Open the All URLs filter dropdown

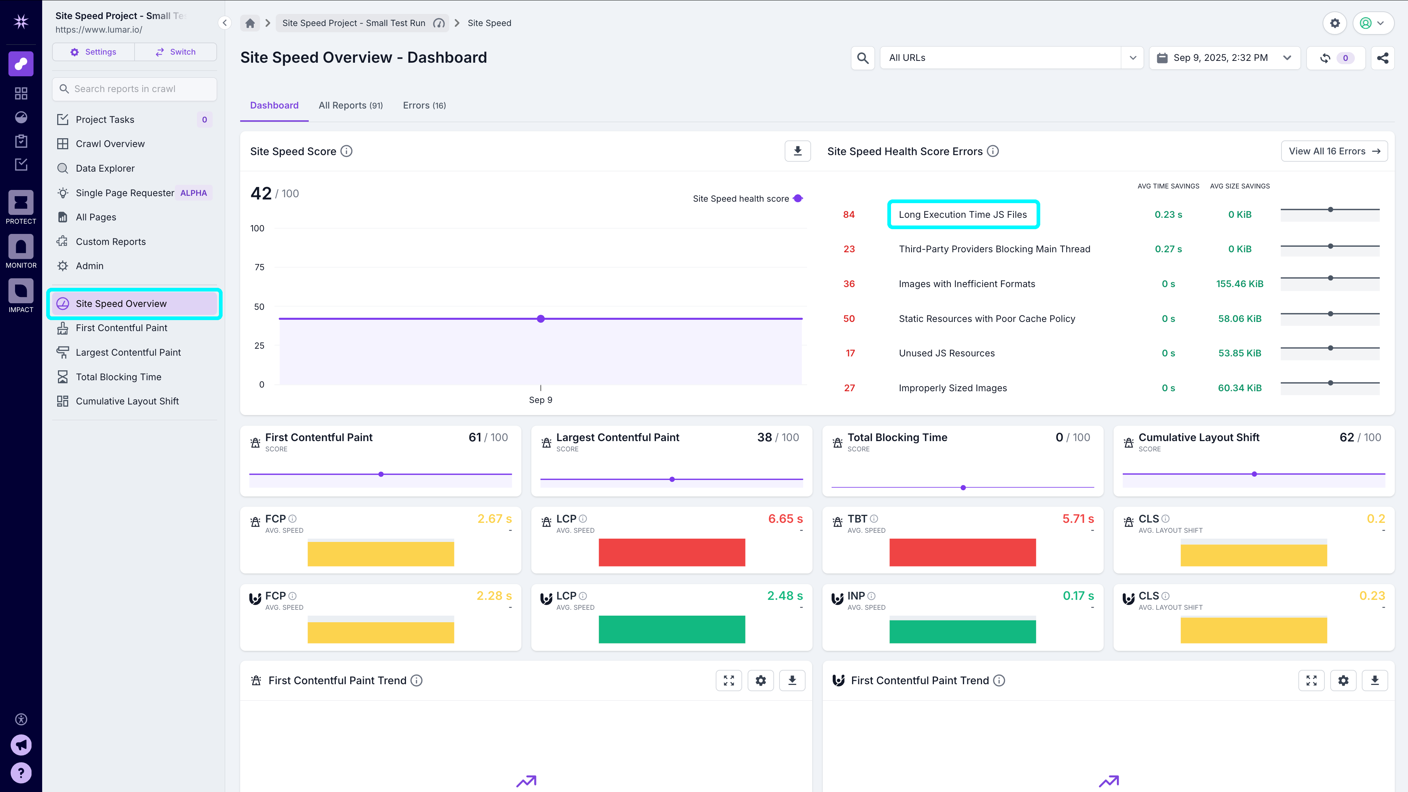tap(1133, 58)
